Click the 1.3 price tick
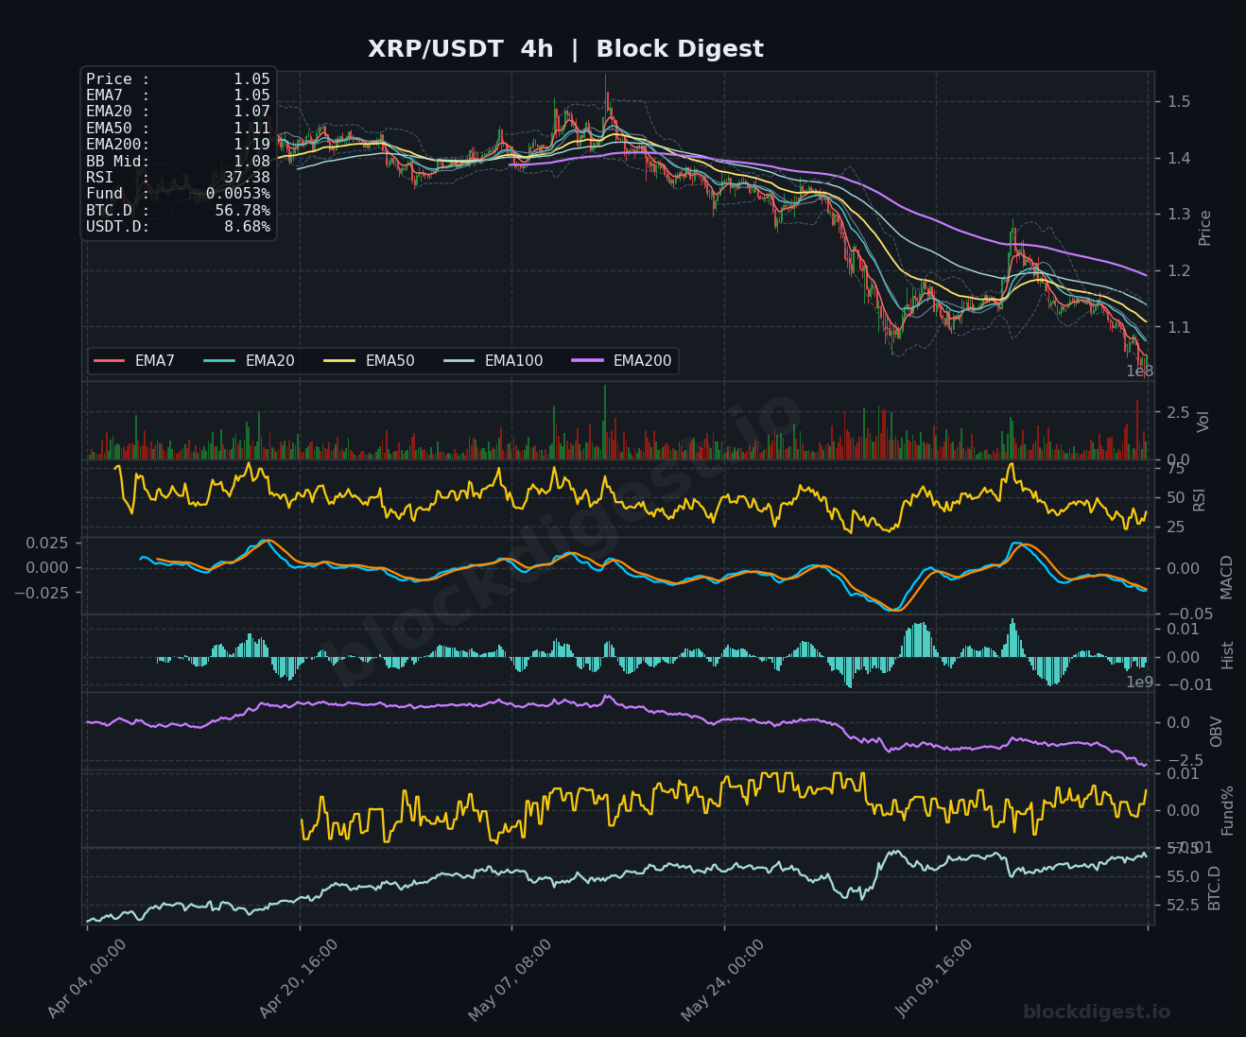 1179,215
